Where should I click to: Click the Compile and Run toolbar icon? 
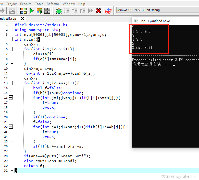(39, 11)
